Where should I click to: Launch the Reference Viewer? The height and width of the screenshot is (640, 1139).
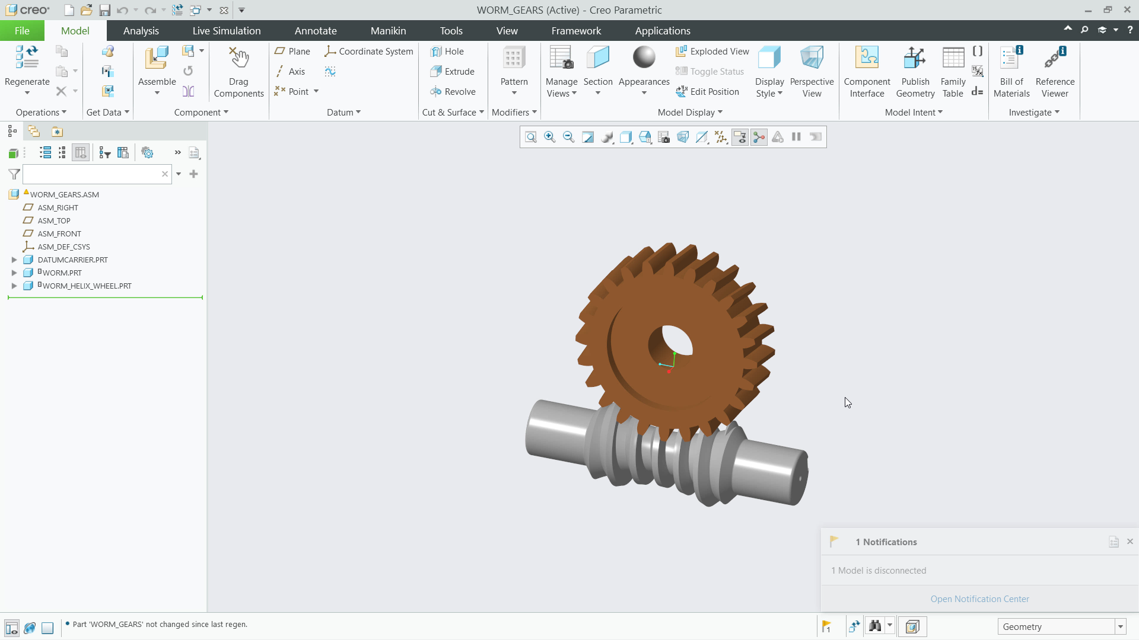pyautogui.click(x=1055, y=72)
